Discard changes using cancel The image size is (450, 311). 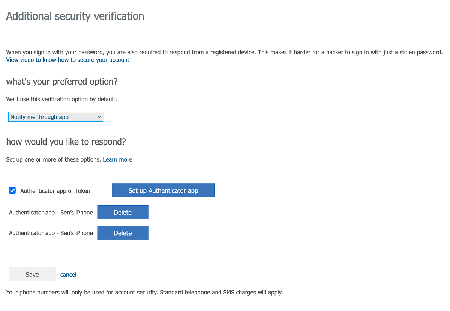(68, 275)
